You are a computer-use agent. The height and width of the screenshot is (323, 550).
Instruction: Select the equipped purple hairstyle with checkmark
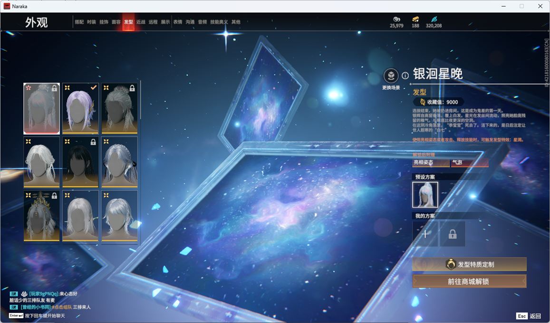80,108
